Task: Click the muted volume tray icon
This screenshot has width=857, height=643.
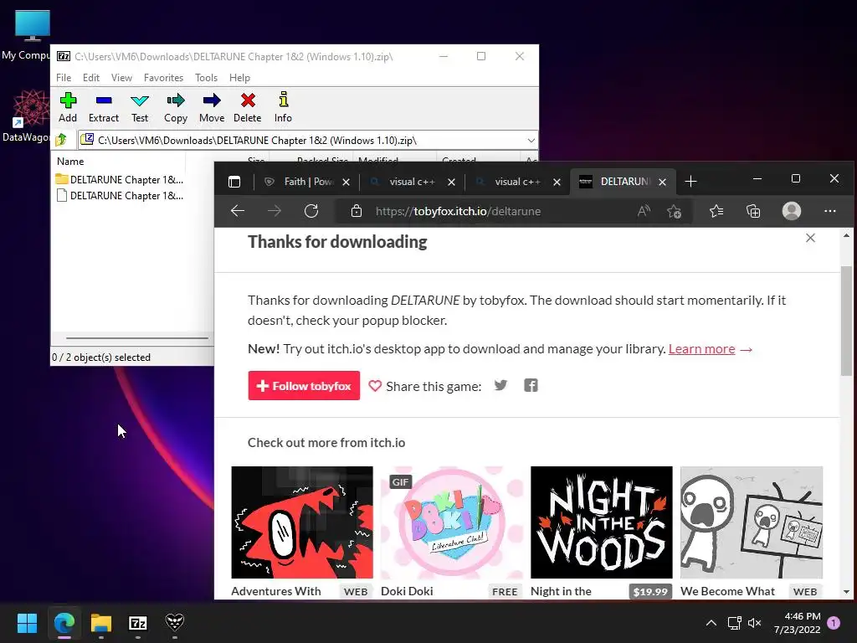Action: (755, 623)
